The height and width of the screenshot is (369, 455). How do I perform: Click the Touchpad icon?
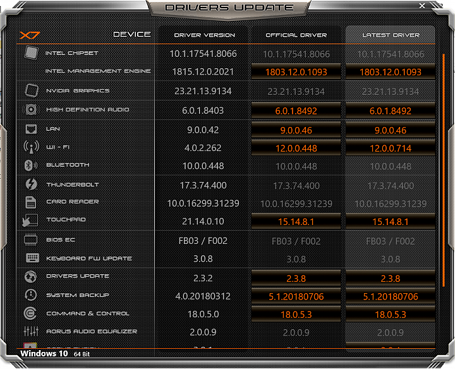[x=30, y=220]
